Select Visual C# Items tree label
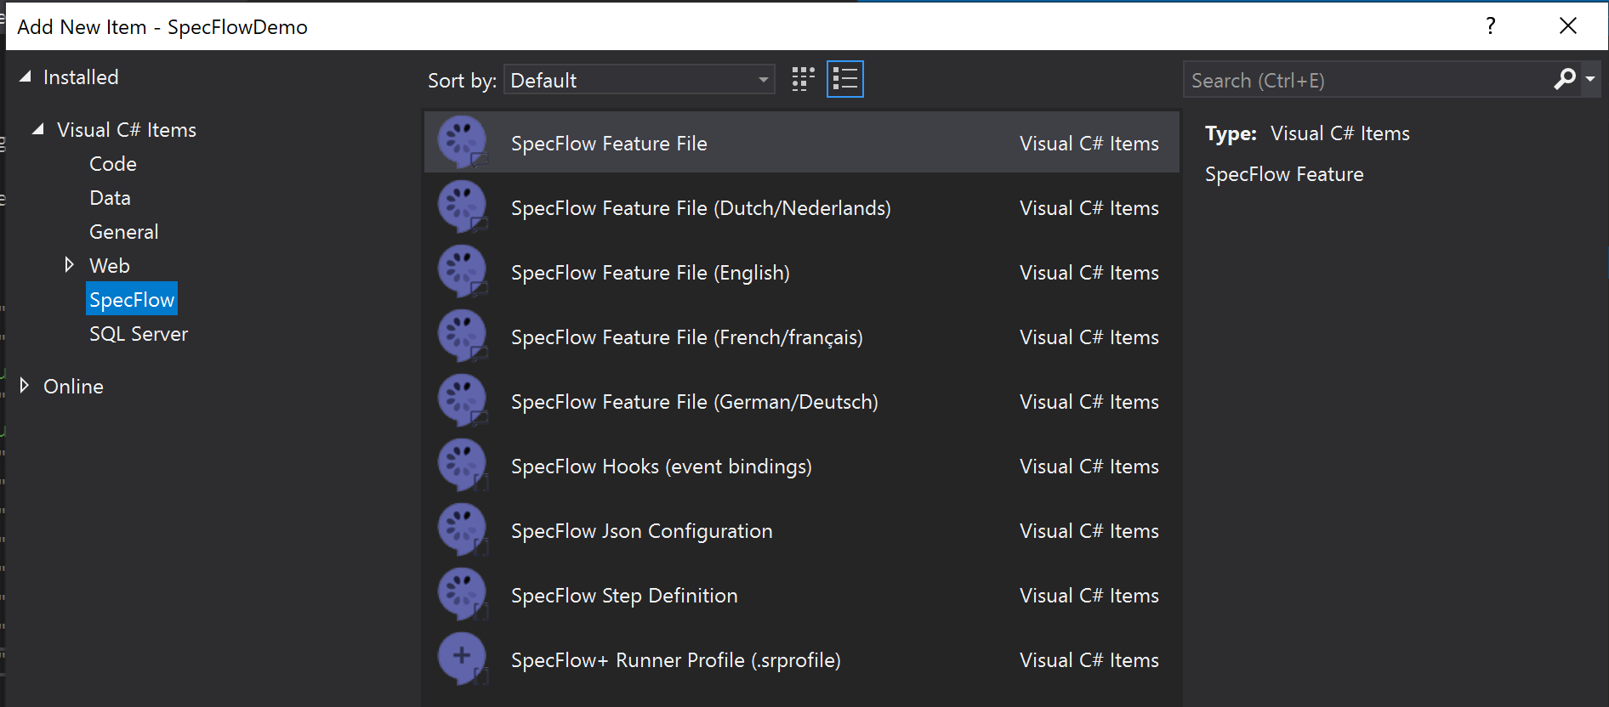 [x=127, y=130]
